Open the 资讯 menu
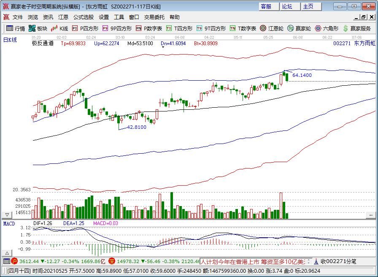Screen dimensions: 378x277 point(48,17)
